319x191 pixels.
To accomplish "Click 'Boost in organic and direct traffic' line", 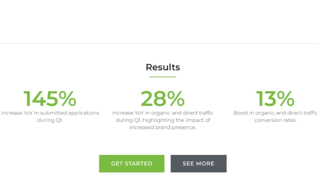I will click(x=275, y=113).
